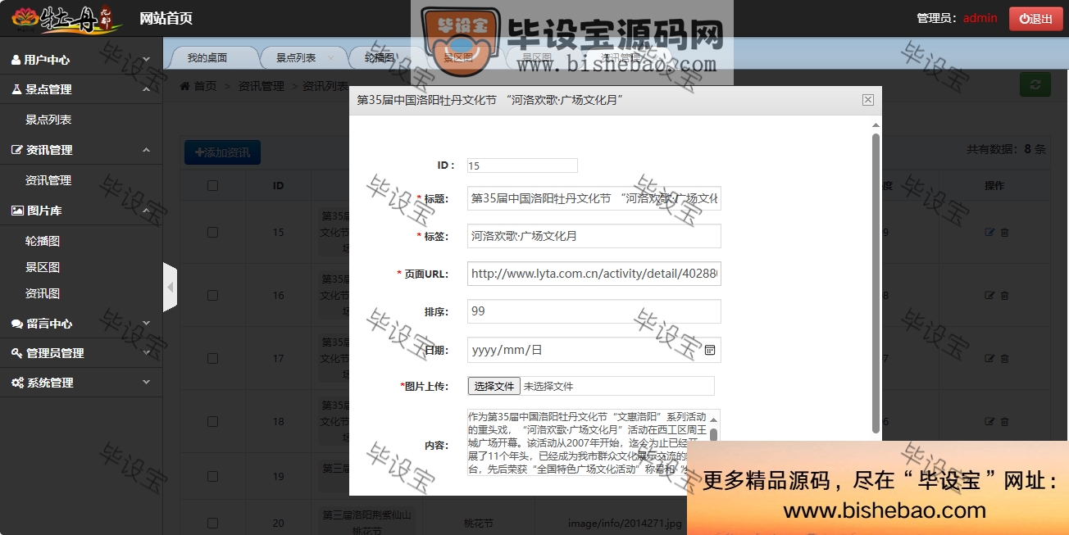1069x535 pixels.
Task: Click the peony site logo
Action: 67,18
